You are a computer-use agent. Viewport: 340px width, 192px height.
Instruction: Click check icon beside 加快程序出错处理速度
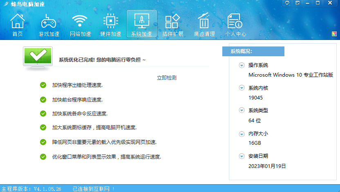43,85
